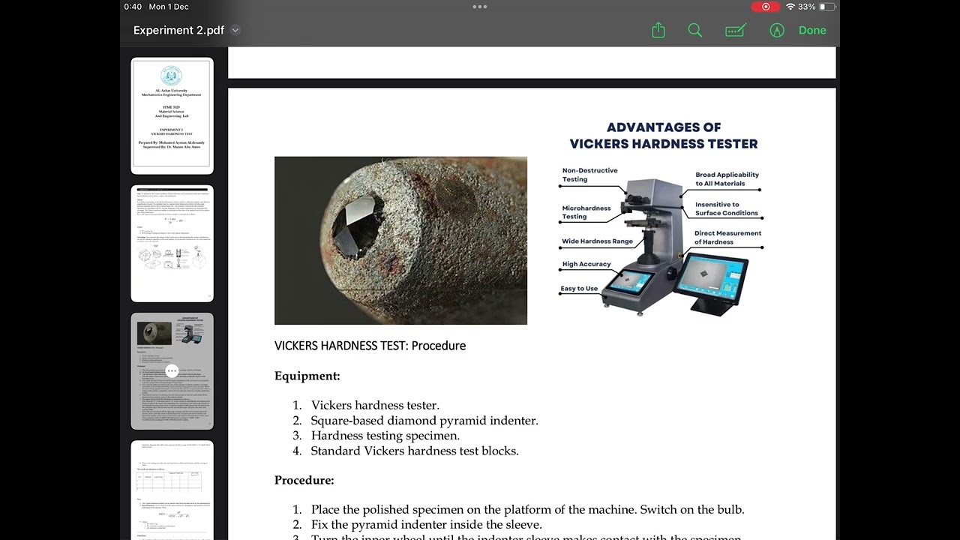Tap the Wi-Fi status icon
960x540 pixels.
790,7
